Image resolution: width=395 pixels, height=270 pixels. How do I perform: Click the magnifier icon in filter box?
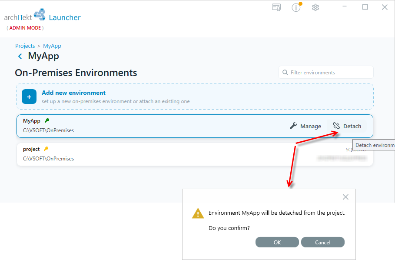[x=285, y=73]
